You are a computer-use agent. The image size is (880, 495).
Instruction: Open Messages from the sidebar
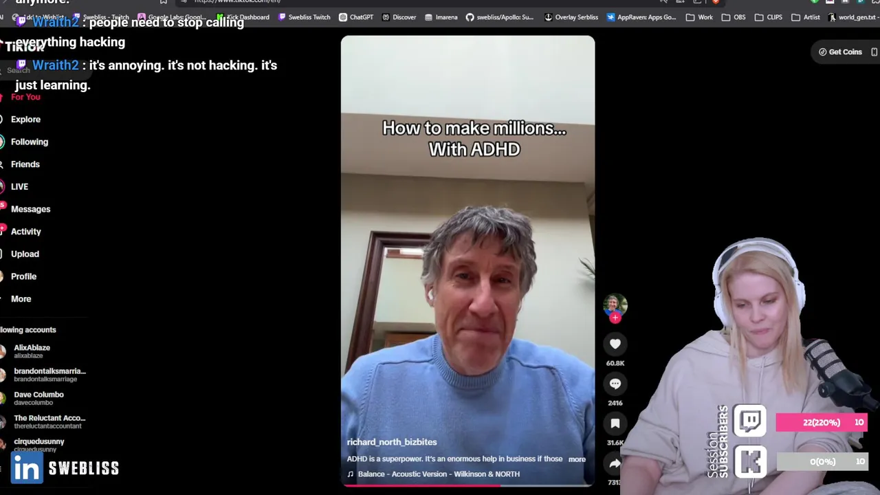click(30, 209)
